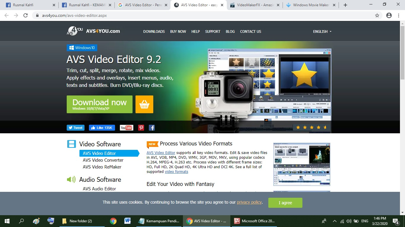Reload the page with refresh icon
Image resolution: width=405 pixels, height=227 pixels.
coord(25,16)
